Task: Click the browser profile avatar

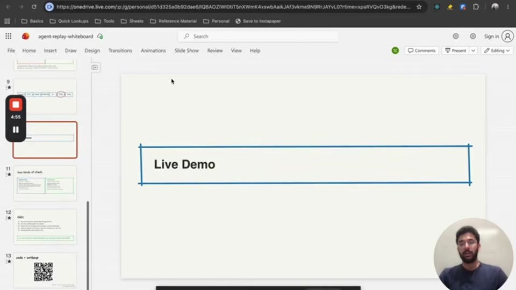Action: [x=495, y=6]
